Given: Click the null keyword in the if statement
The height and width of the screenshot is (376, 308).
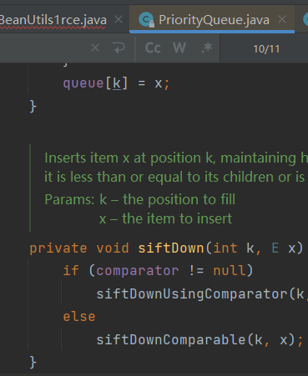Looking at the screenshot, I should click(230, 270).
